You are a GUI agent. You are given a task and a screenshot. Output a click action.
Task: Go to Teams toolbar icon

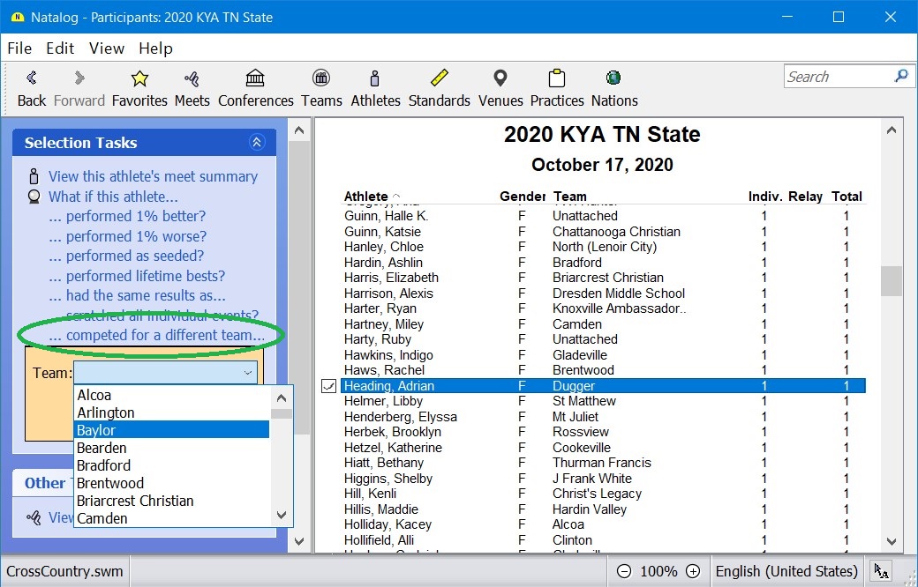pyautogui.click(x=321, y=79)
